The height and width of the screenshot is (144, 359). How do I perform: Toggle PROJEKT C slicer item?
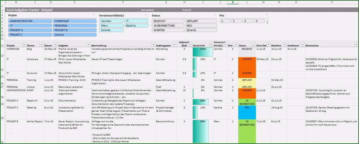point(30,35)
